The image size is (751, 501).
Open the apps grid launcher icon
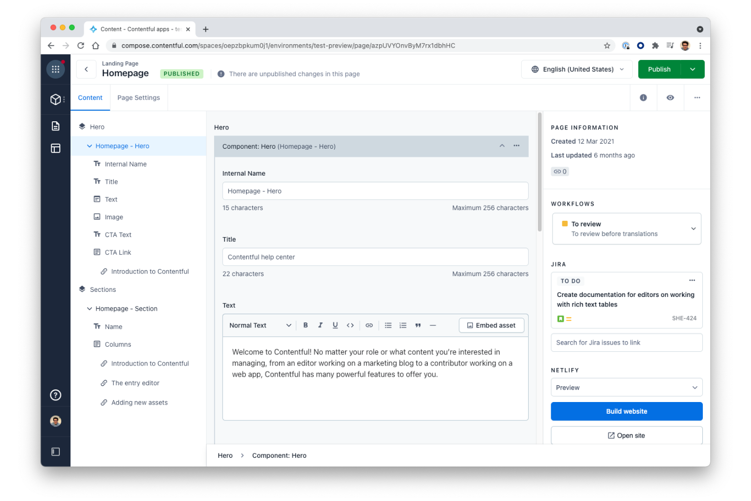point(56,69)
